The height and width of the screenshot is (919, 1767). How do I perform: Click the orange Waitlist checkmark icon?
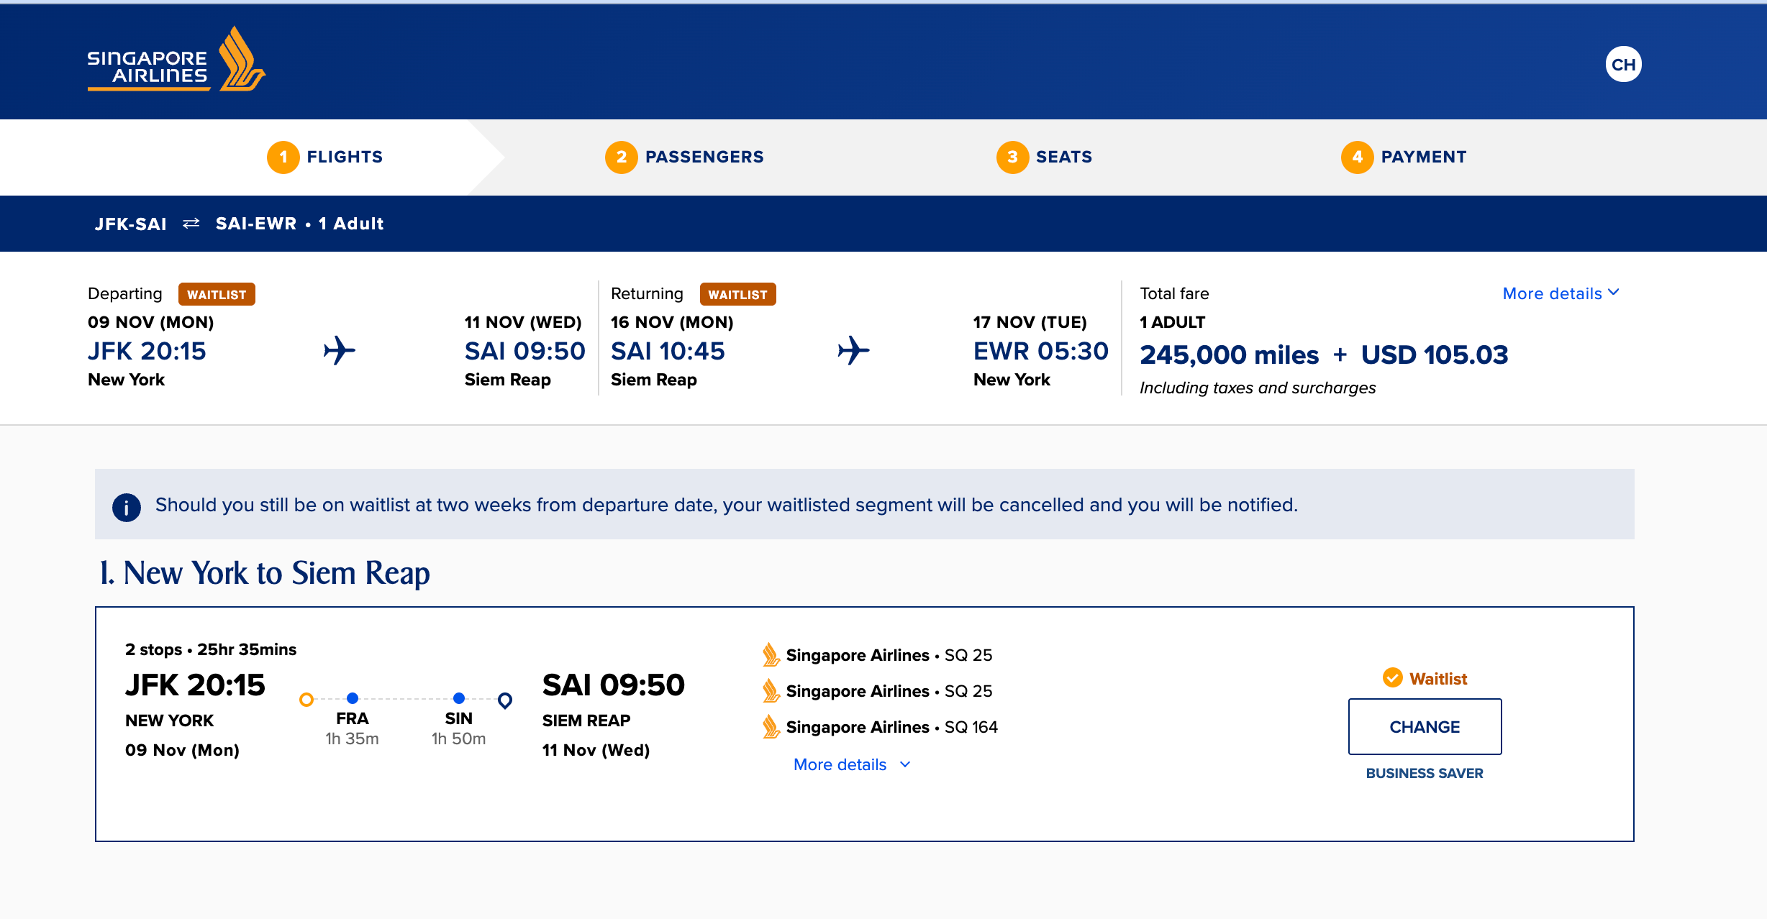(x=1393, y=677)
